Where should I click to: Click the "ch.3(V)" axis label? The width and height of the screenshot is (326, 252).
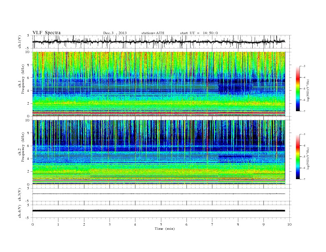point(20,195)
